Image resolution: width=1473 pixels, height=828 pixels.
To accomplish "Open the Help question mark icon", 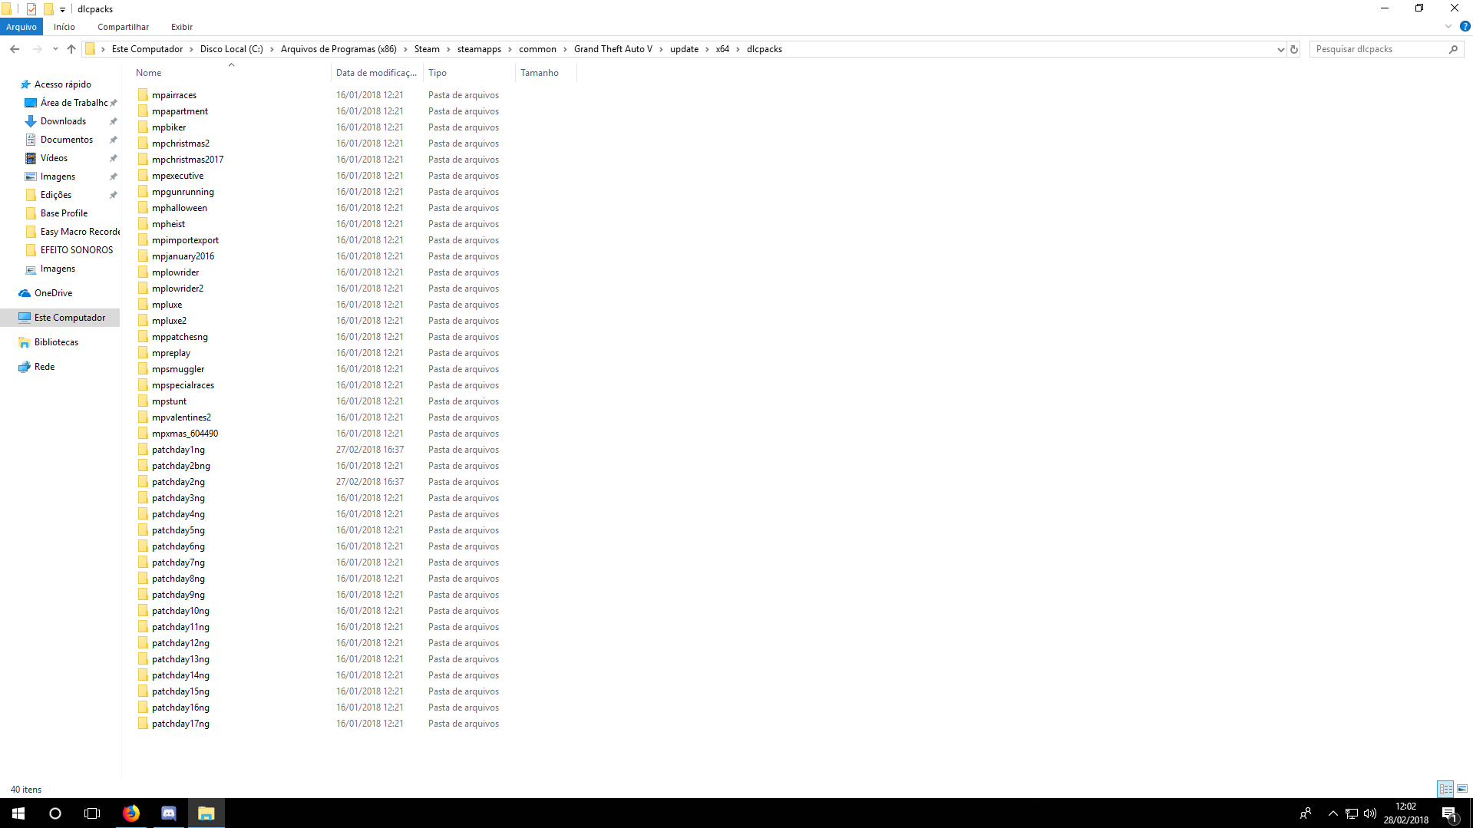I will (x=1465, y=26).
